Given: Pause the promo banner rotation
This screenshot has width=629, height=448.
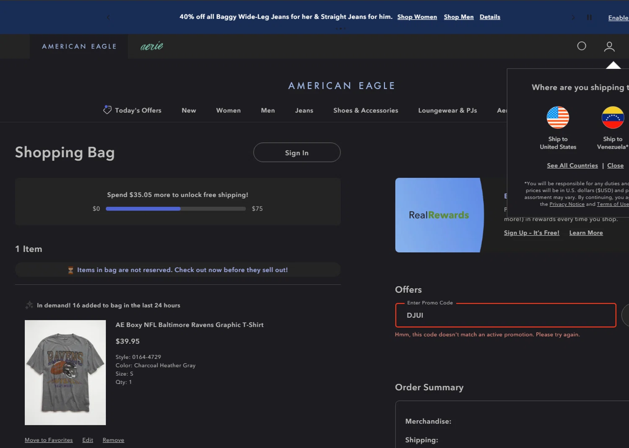Looking at the screenshot, I should point(589,17).
